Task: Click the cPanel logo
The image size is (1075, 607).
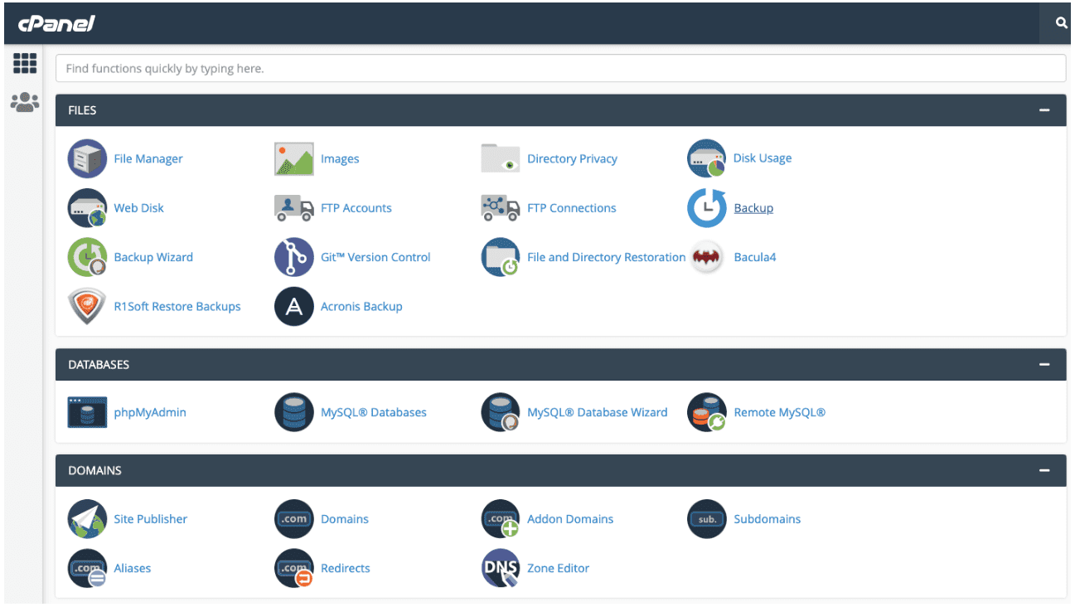Action: (56, 23)
